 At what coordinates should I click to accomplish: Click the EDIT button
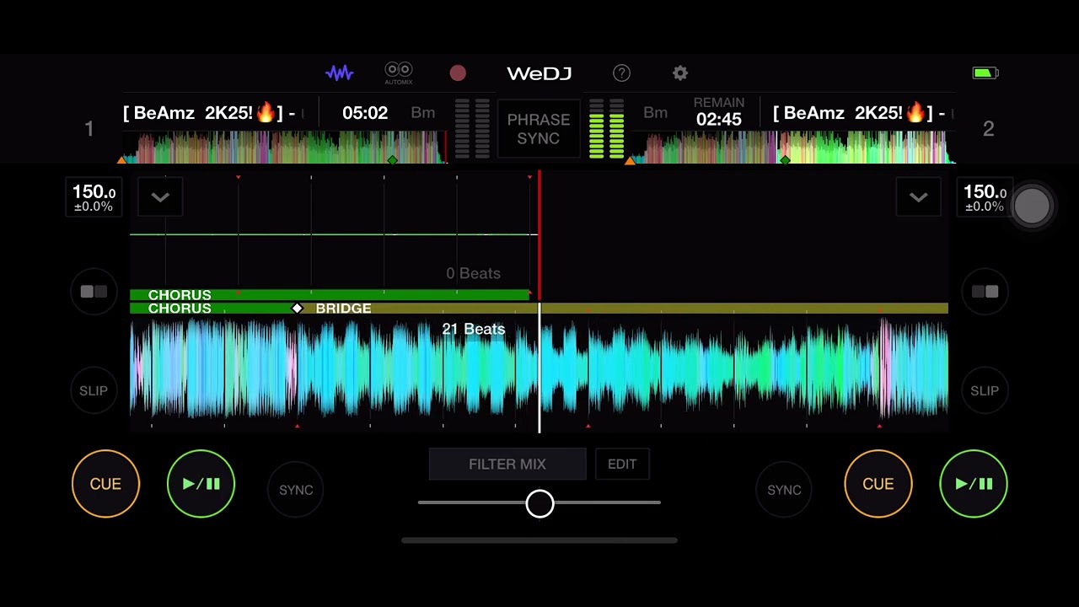622,464
